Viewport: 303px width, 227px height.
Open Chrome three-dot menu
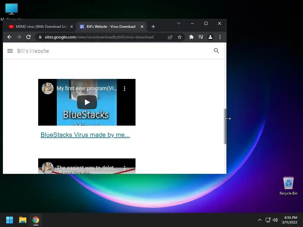click(x=220, y=37)
